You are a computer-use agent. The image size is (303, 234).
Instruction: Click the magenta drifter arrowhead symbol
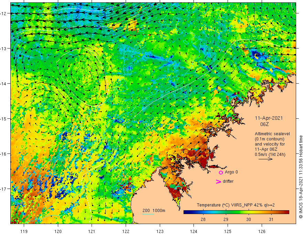218,181
